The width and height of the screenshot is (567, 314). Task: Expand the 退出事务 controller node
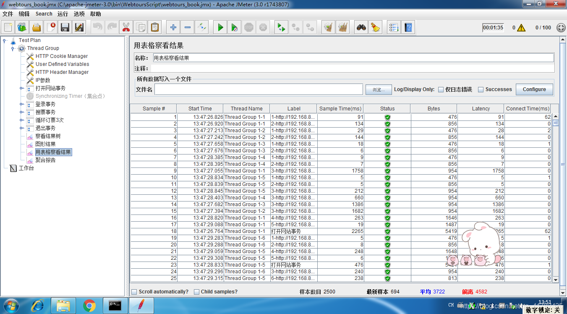pyautogui.click(x=21, y=128)
